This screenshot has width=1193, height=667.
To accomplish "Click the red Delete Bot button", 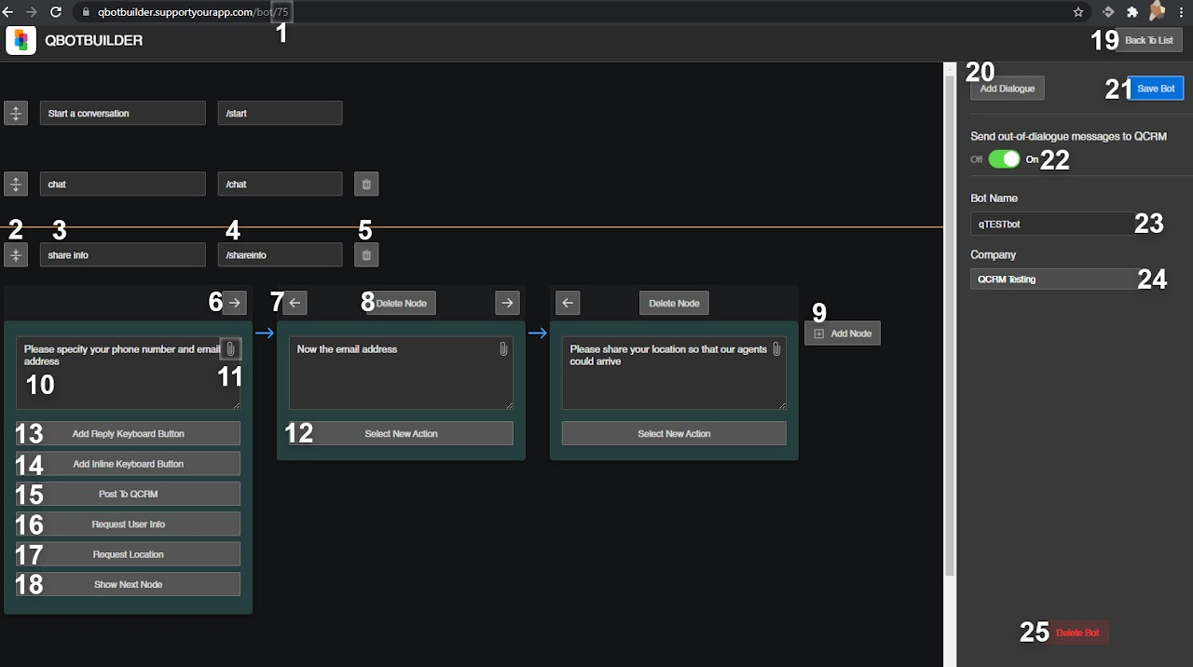I will coord(1077,633).
